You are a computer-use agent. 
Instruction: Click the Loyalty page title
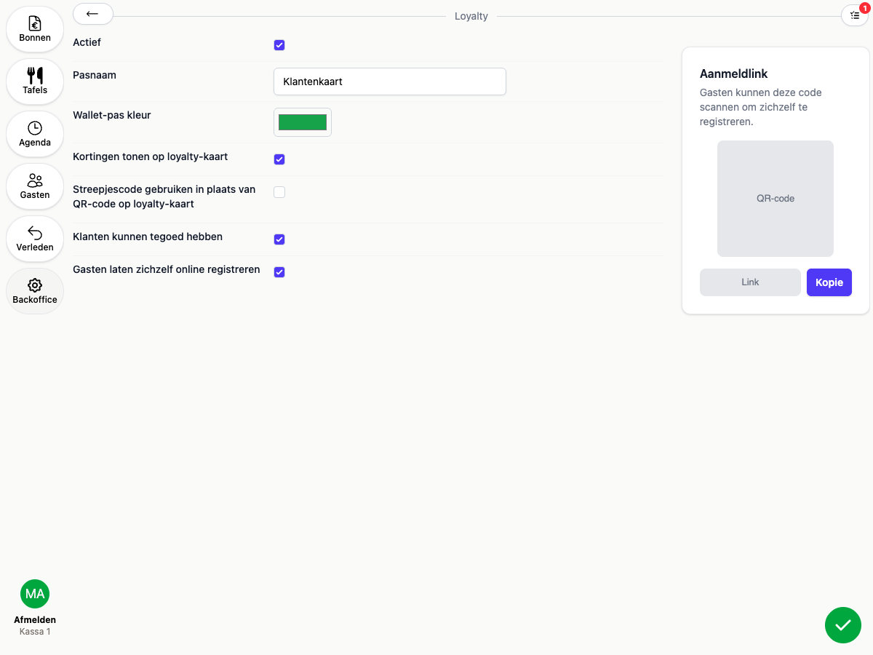point(471,16)
